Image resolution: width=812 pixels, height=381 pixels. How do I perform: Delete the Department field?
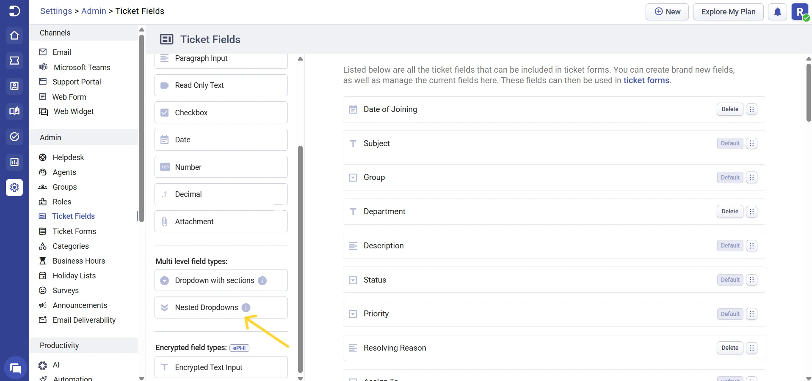tap(730, 212)
